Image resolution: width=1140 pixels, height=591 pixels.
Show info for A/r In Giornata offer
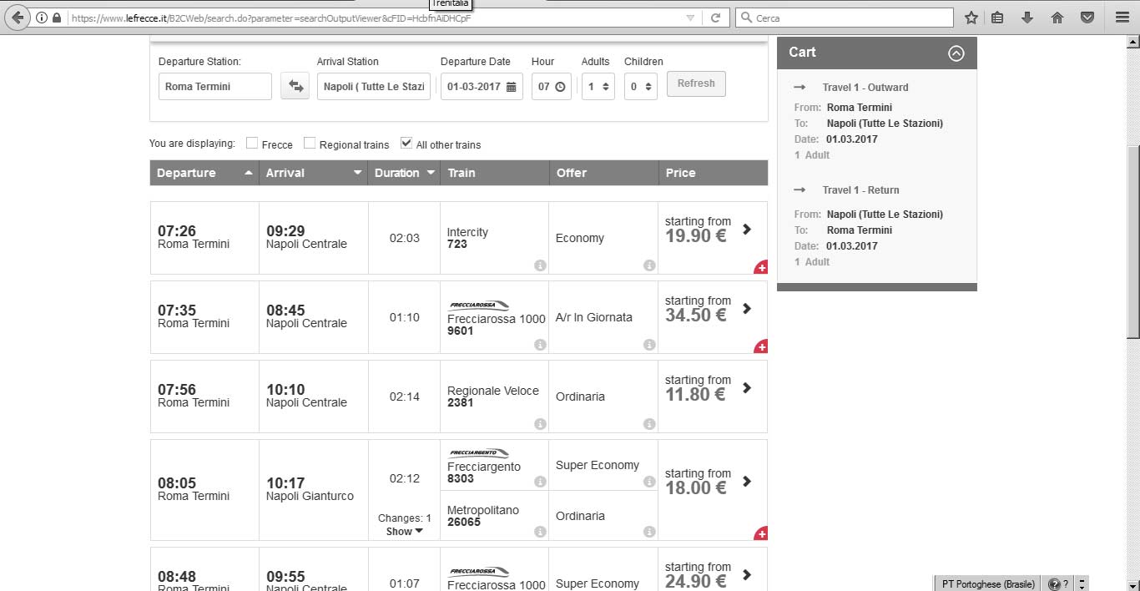click(649, 344)
